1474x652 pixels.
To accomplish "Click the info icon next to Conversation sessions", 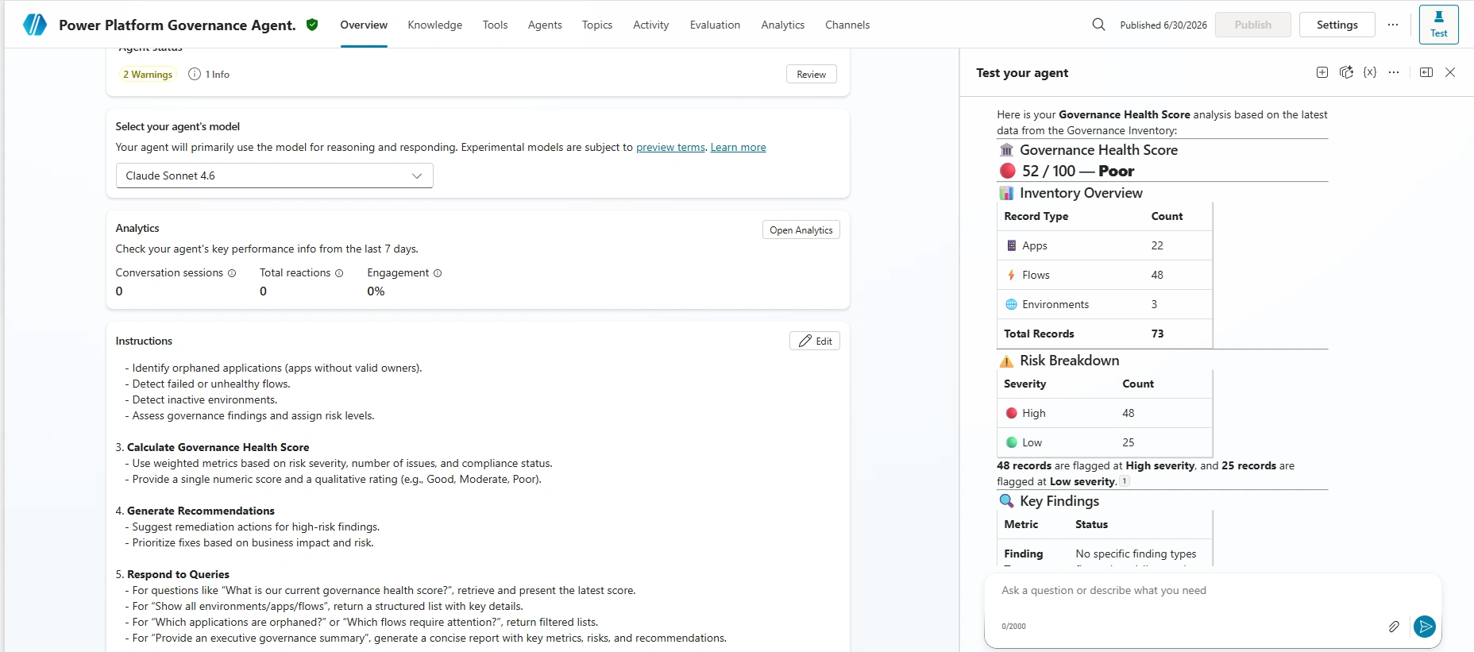I will [232, 273].
